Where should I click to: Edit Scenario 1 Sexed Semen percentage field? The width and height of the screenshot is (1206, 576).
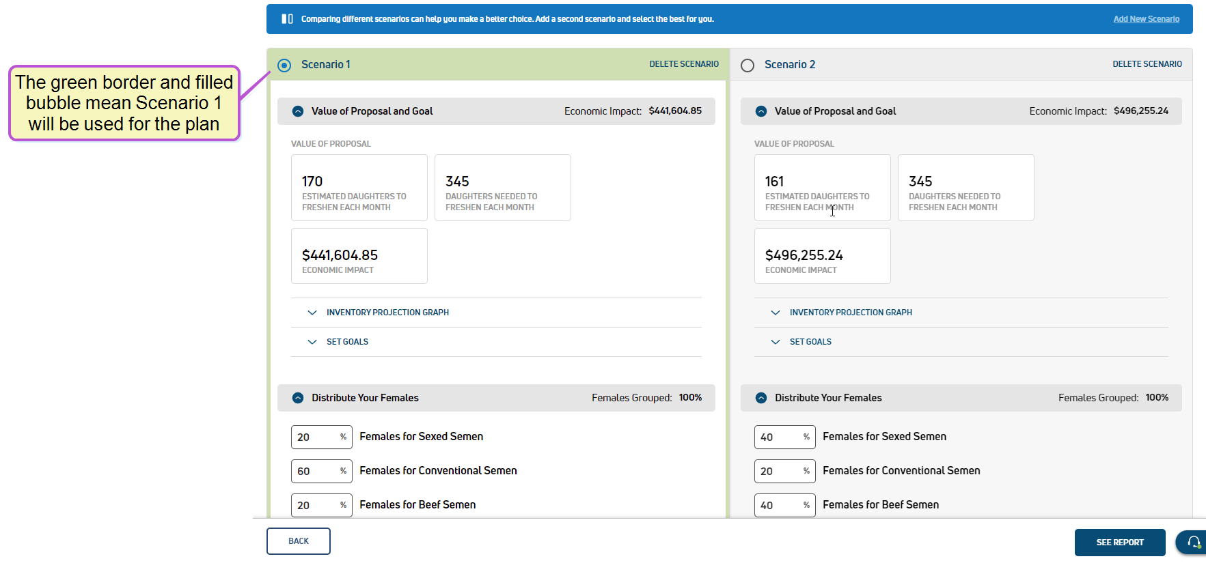316,437
